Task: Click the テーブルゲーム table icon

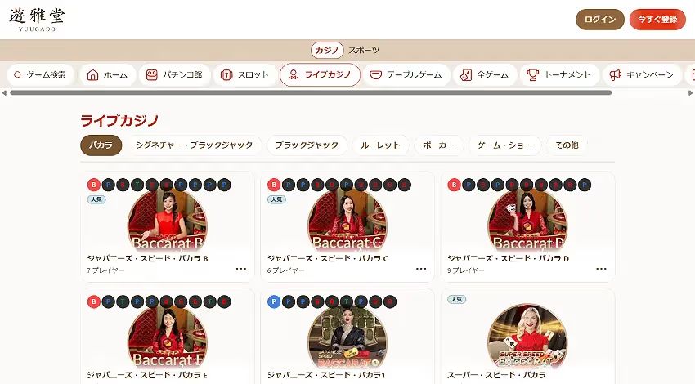Action: (375, 75)
